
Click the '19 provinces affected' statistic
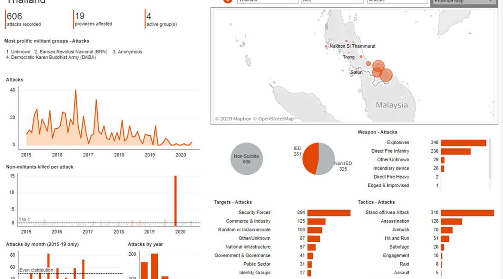(93, 19)
